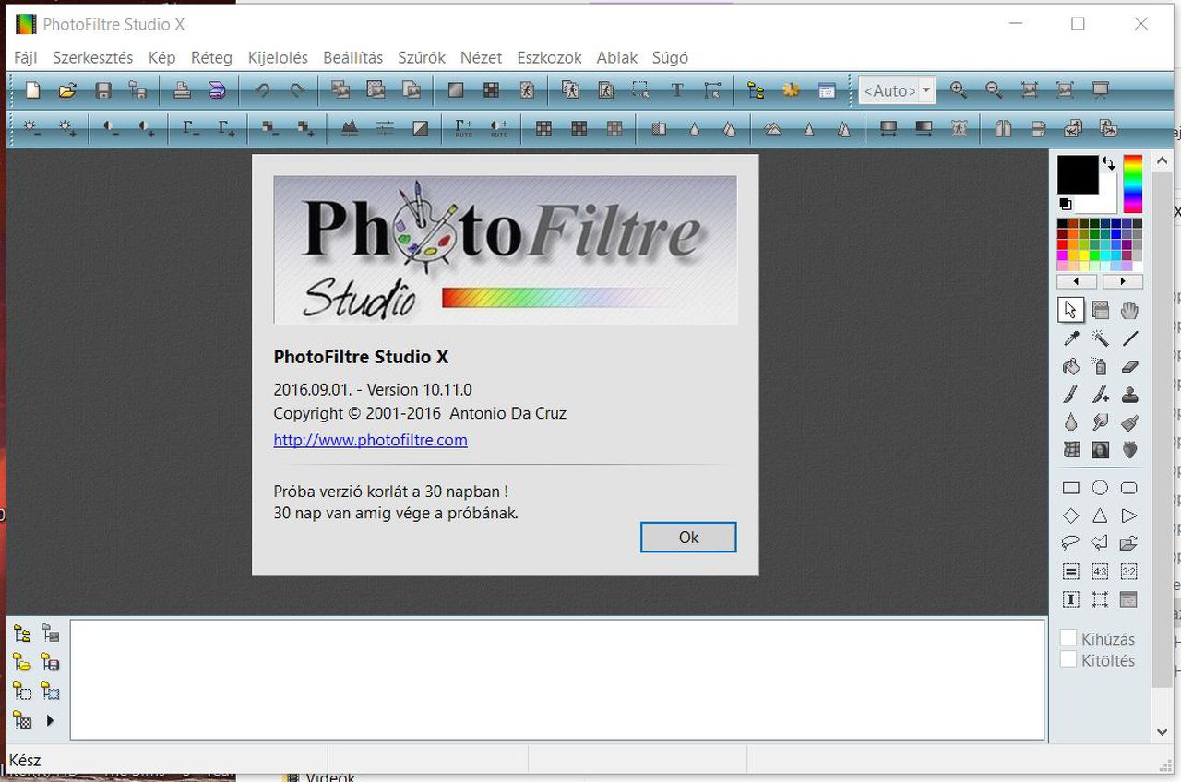
Task: Select the Blur water drop tool
Action: click(x=1071, y=422)
